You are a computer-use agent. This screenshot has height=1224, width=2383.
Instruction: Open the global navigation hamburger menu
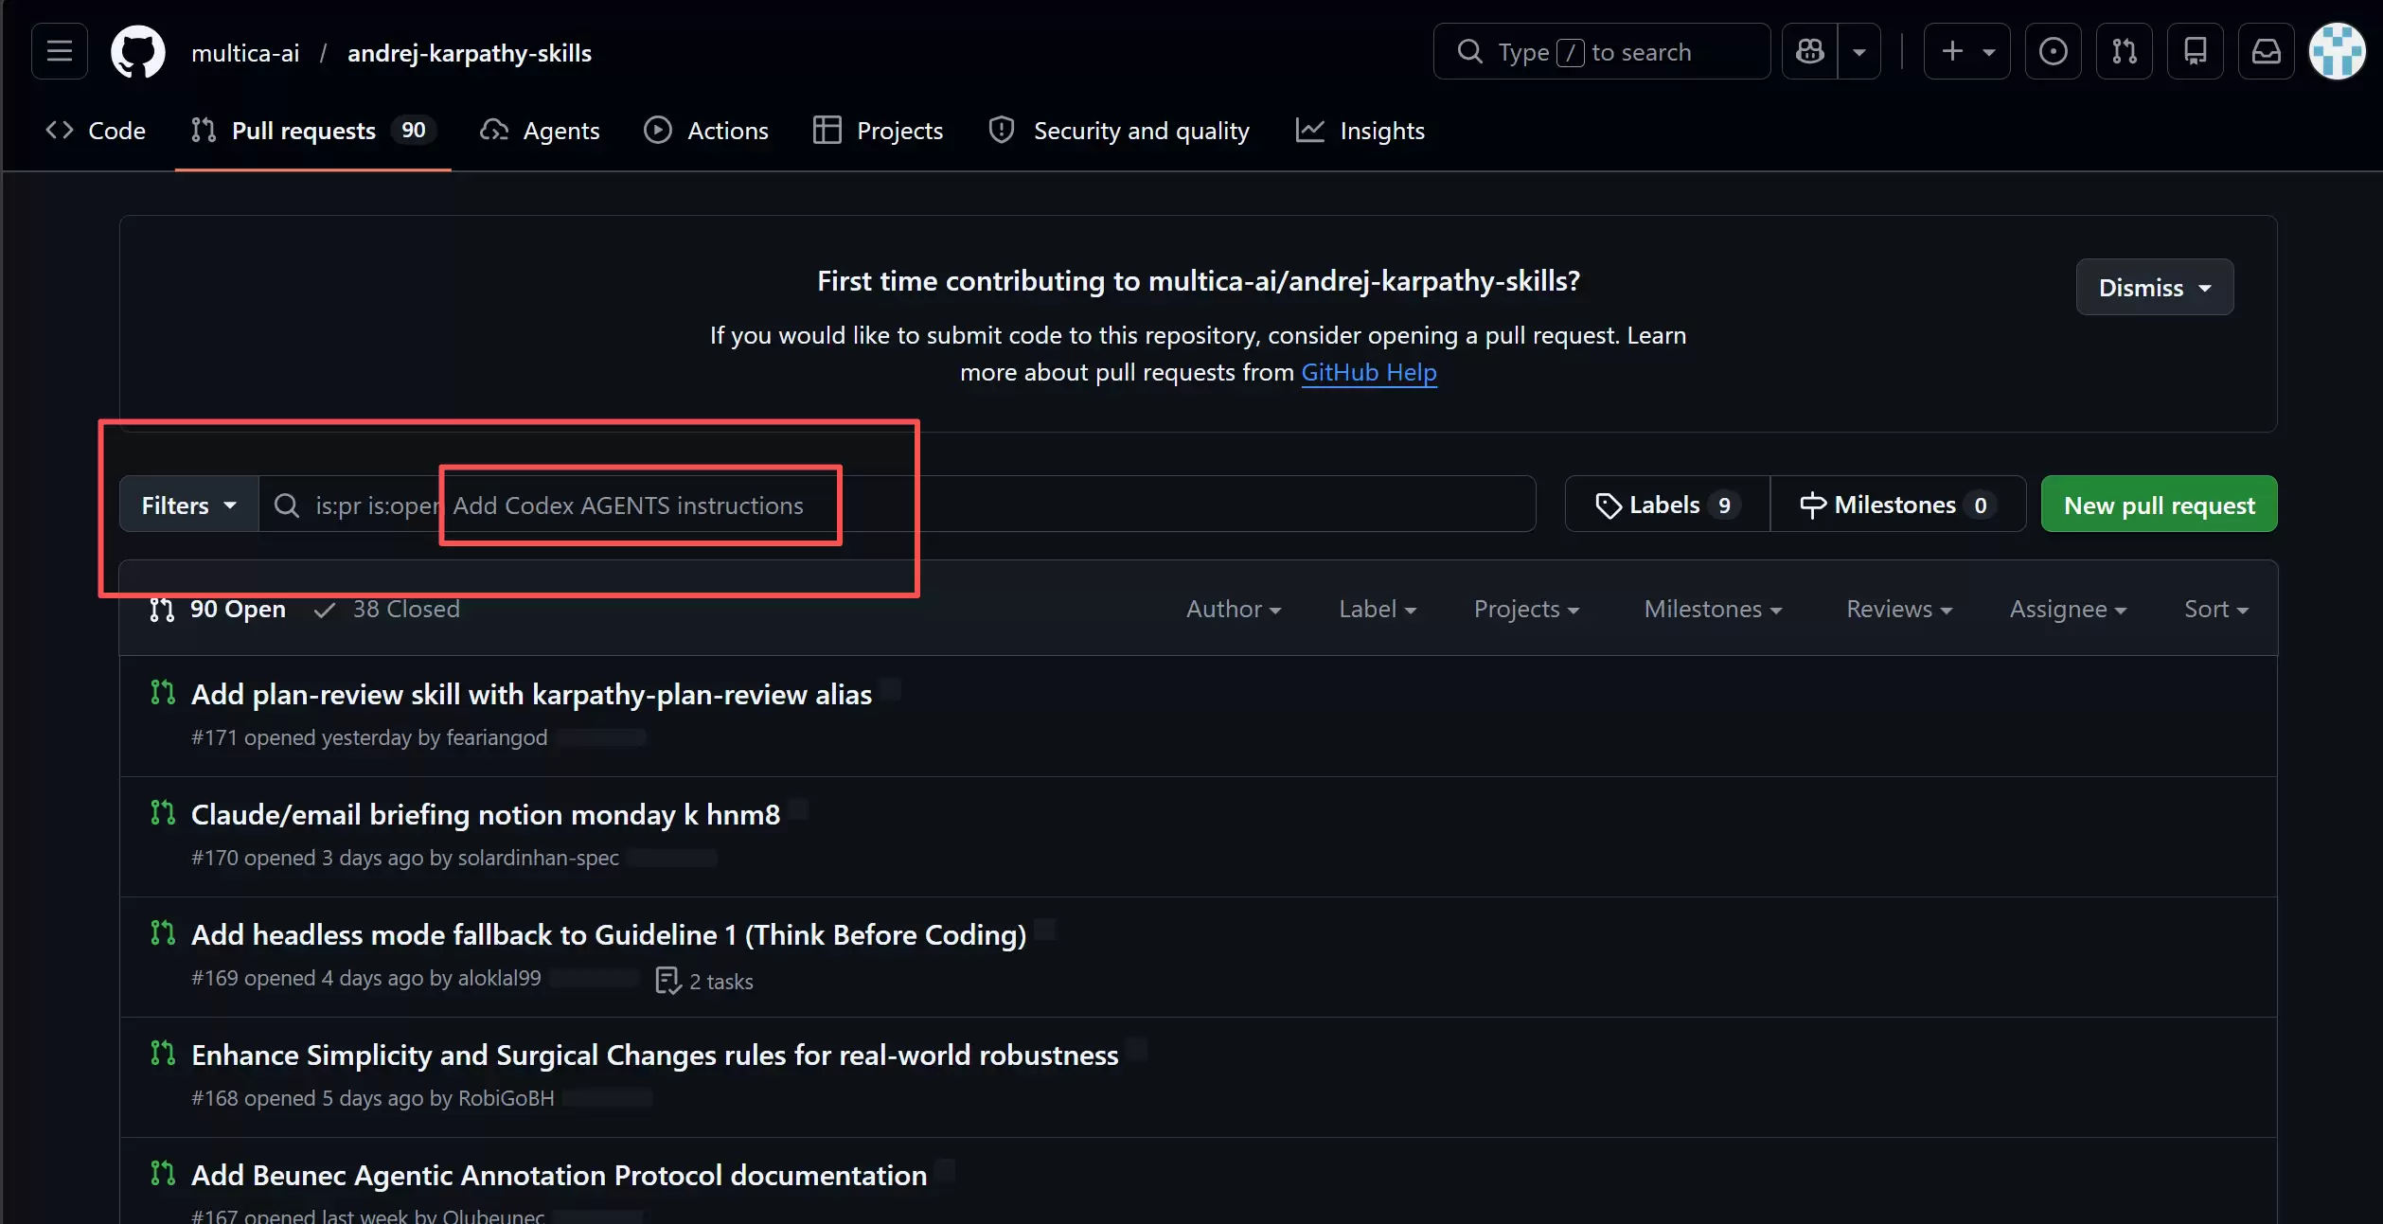click(60, 51)
